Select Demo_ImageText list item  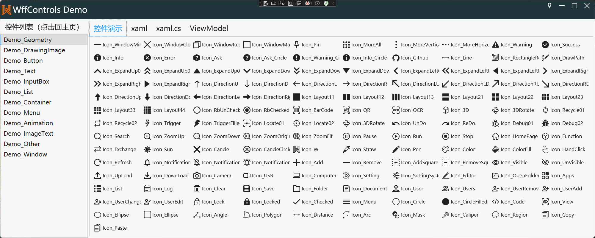[x=44, y=134]
